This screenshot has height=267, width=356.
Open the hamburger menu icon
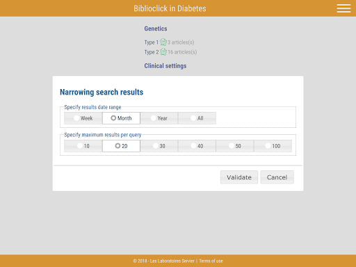(343, 8)
